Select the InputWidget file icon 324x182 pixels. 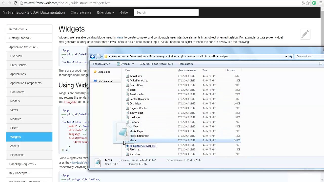pos(127,113)
